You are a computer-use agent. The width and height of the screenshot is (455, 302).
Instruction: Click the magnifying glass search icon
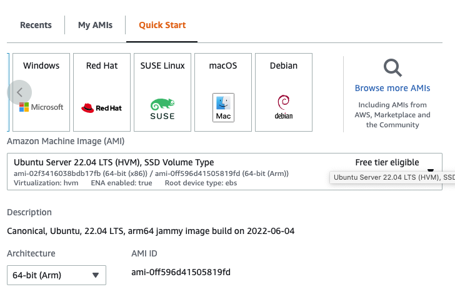[x=392, y=68]
